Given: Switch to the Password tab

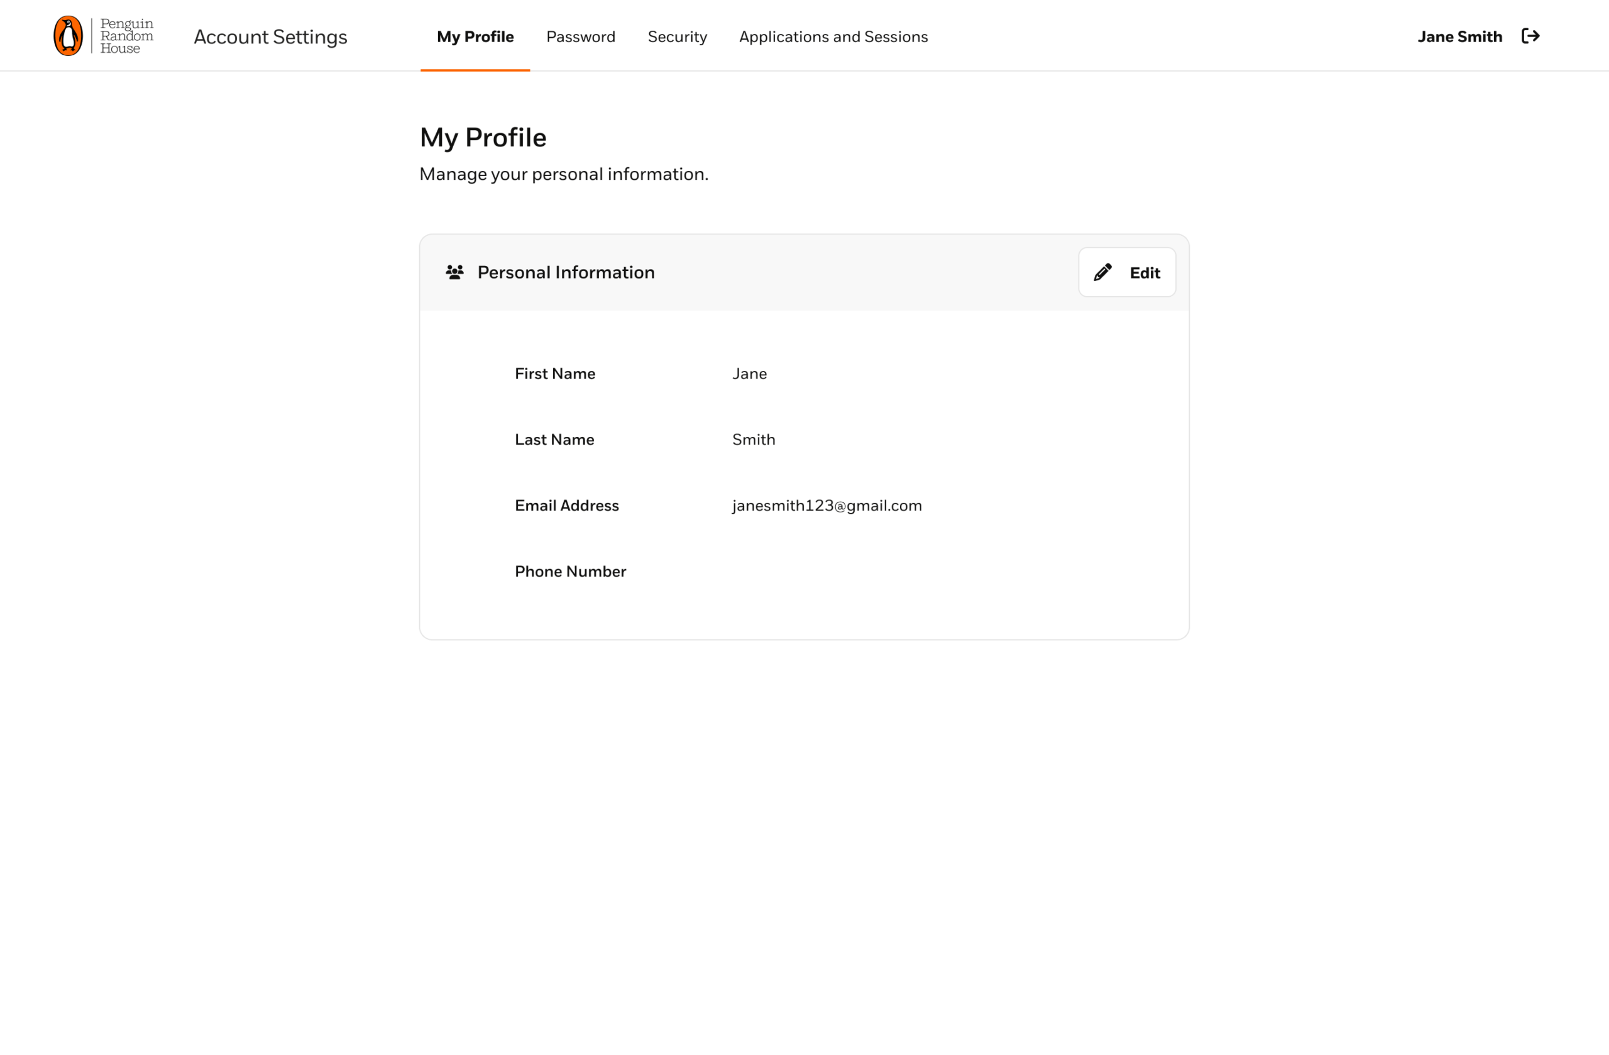Looking at the screenshot, I should point(580,36).
